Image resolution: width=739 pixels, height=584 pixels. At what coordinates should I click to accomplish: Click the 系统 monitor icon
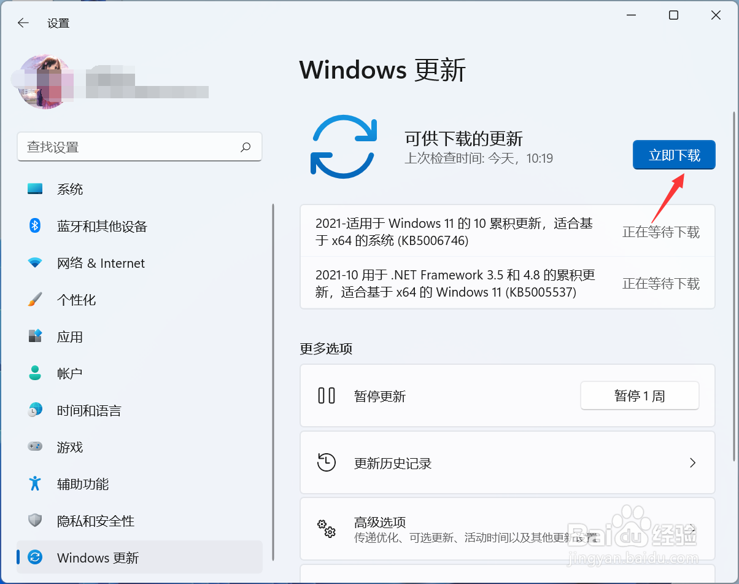tap(35, 189)
